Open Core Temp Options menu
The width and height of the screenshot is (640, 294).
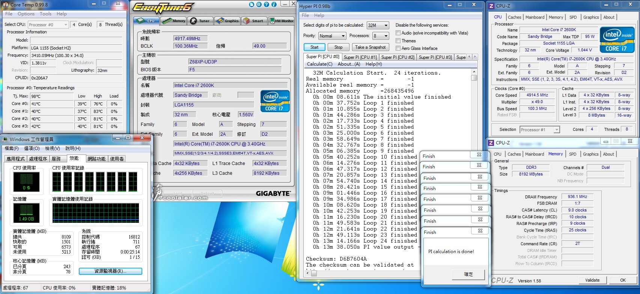(26, 14)
